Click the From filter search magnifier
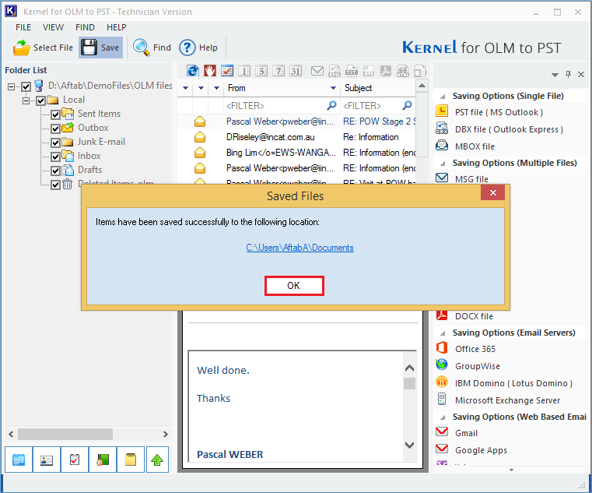 click(x=331, y=105)
